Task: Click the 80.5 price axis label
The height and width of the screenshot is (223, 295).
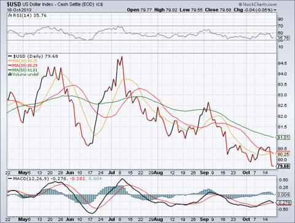Action: click(x=283, y=149)
